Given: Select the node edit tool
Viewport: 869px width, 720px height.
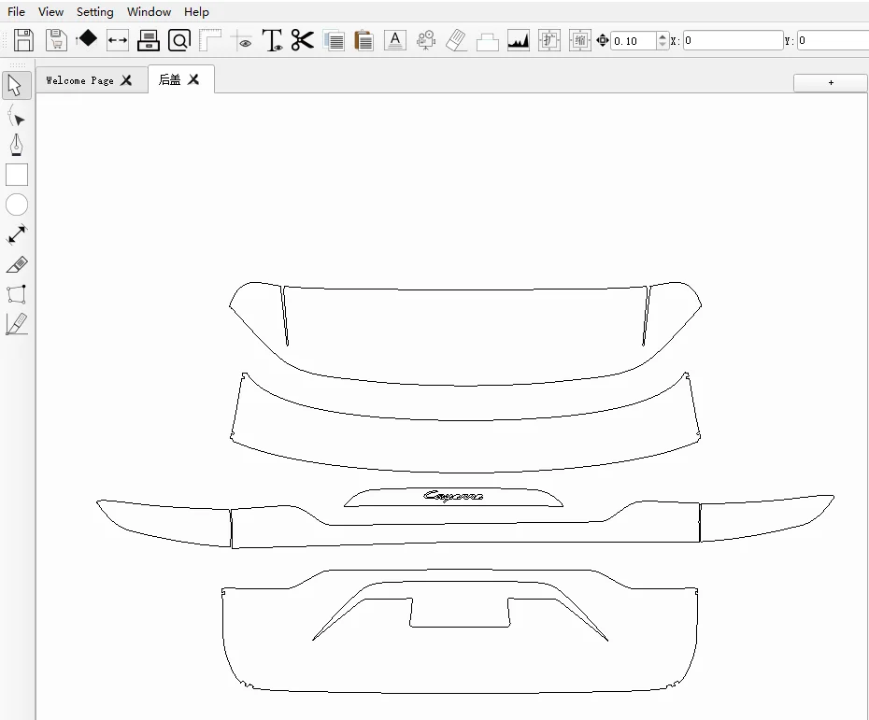Looking at the screenshot, I should pyautogui.click(x=16, y=116).
